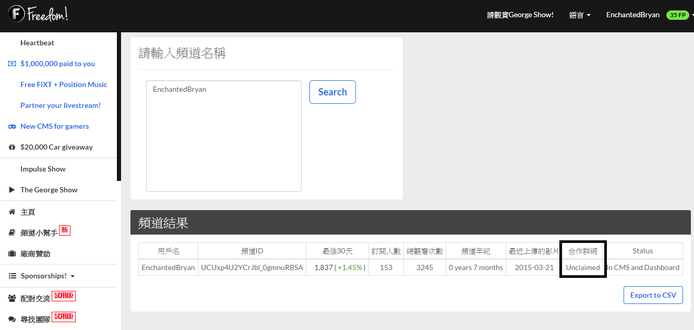694x330 pixels.
Task: Open the 請觀賞George Show! header link
Action: click(520, 15)
